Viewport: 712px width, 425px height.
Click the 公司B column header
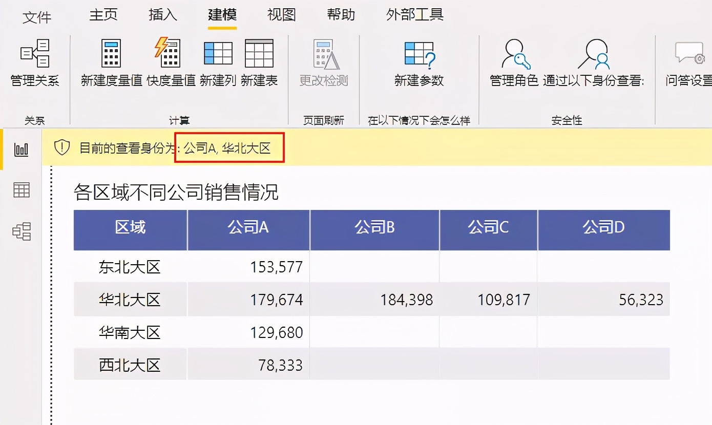[x=374, y=230]
